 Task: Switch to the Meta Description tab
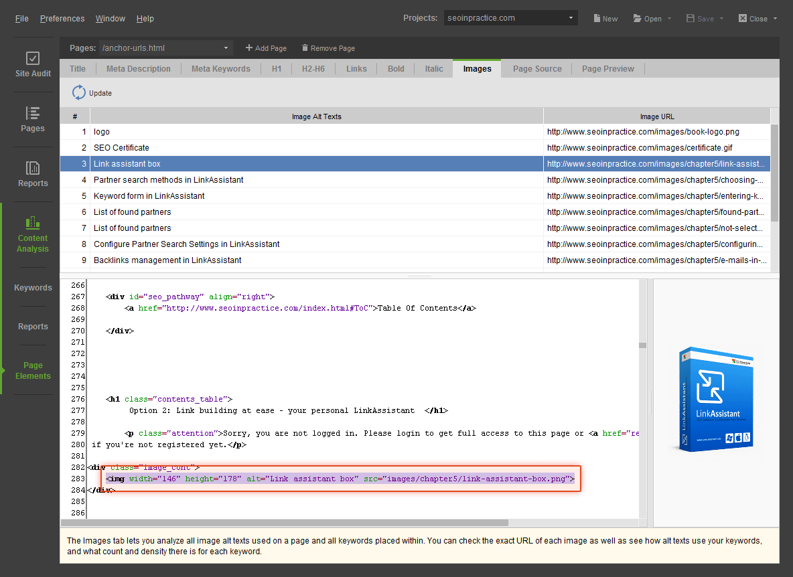[x=139, y=68]
